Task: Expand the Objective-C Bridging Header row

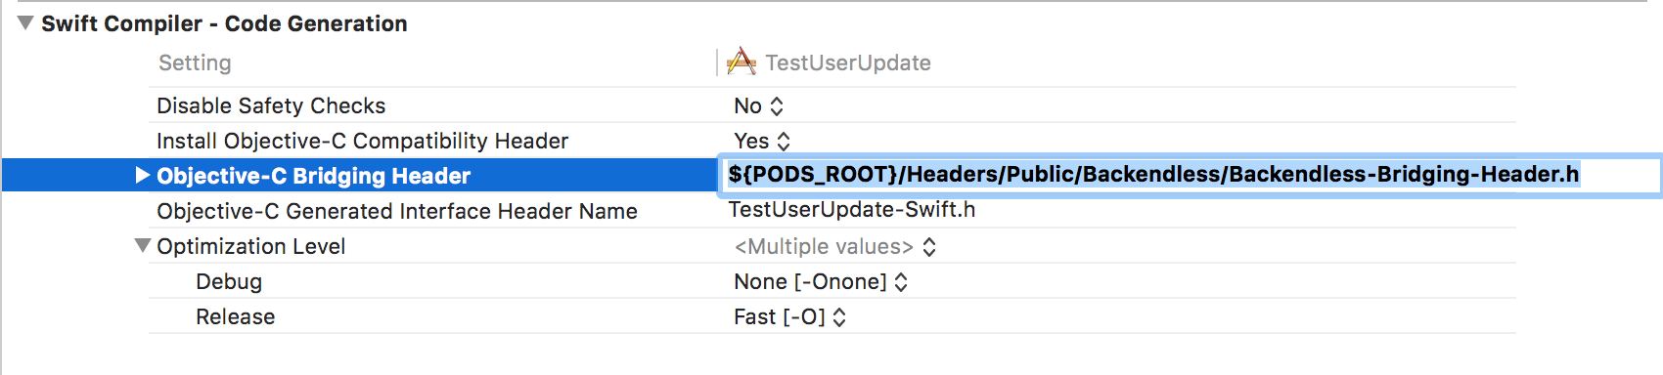Action: coord(142,175)
